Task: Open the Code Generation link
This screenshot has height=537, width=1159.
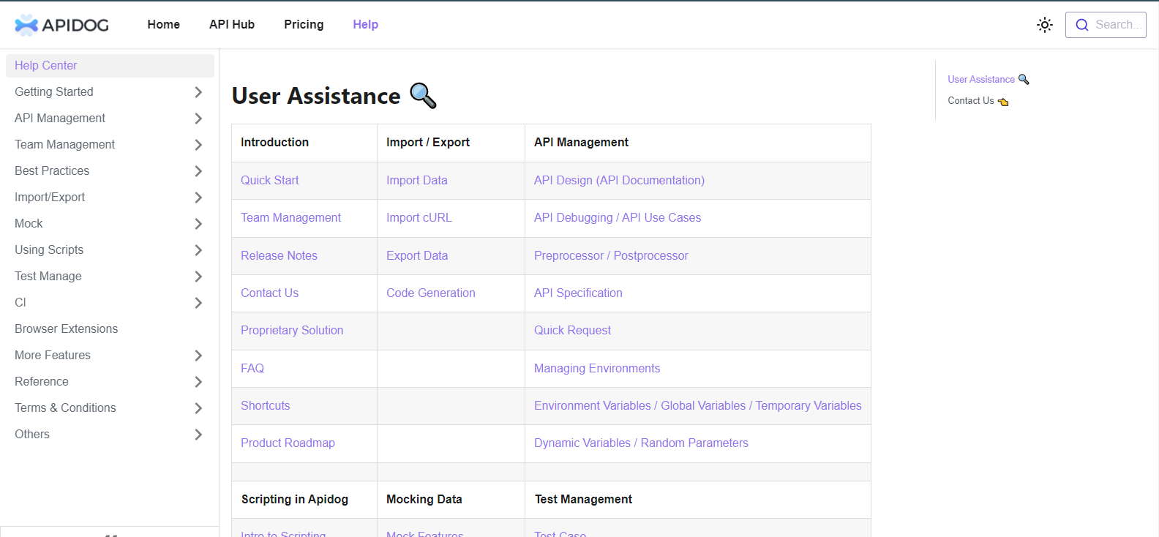Action: (431, 293)
